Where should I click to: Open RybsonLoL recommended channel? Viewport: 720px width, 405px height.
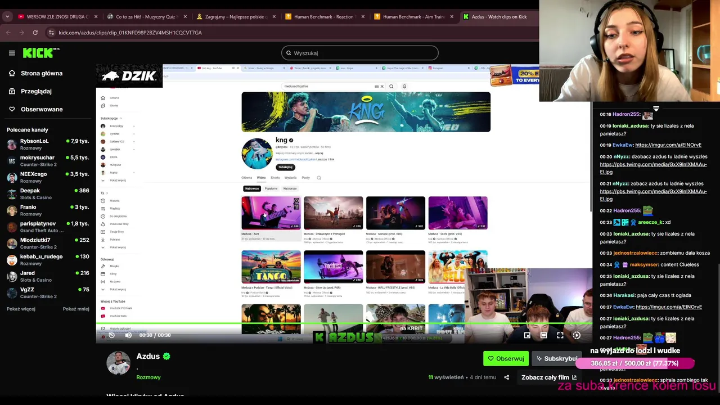click(47, 144)
